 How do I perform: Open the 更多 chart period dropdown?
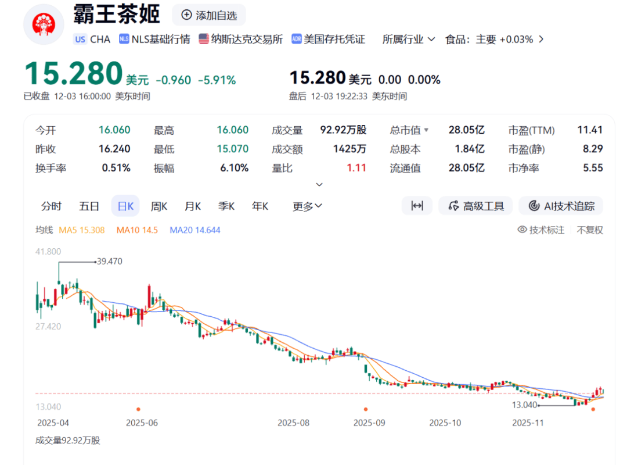(x=307, y=206)
